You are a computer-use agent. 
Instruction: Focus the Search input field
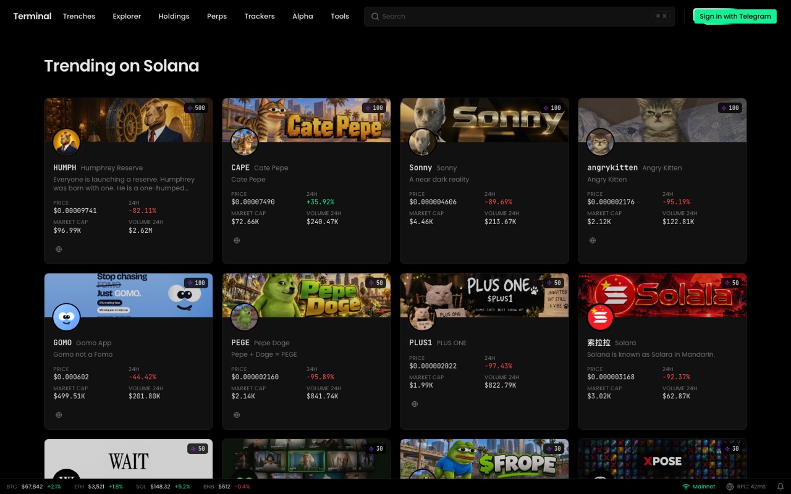[519, 16]
